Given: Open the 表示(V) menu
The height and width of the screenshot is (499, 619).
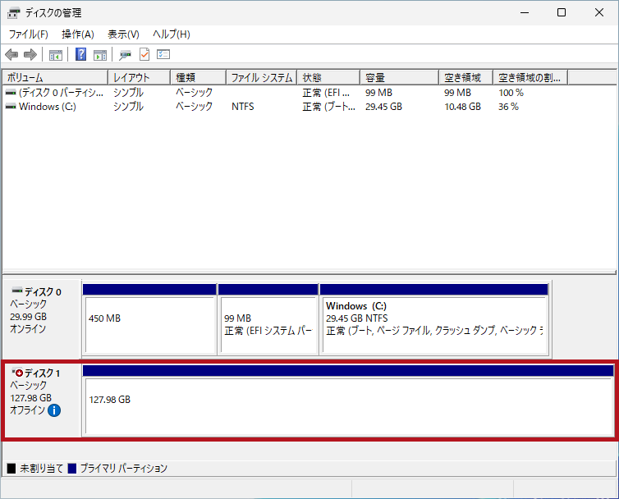Looking at the screenshot, I should (123, 34).
